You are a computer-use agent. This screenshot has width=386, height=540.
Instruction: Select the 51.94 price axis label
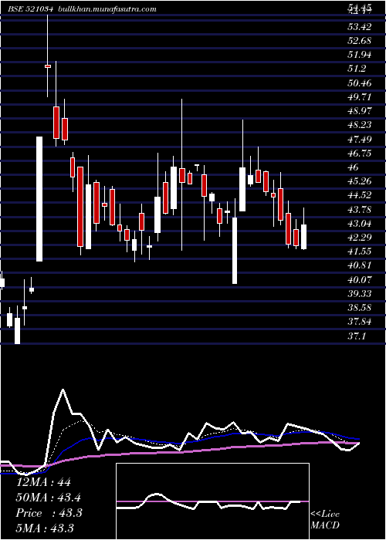(359, 55)
